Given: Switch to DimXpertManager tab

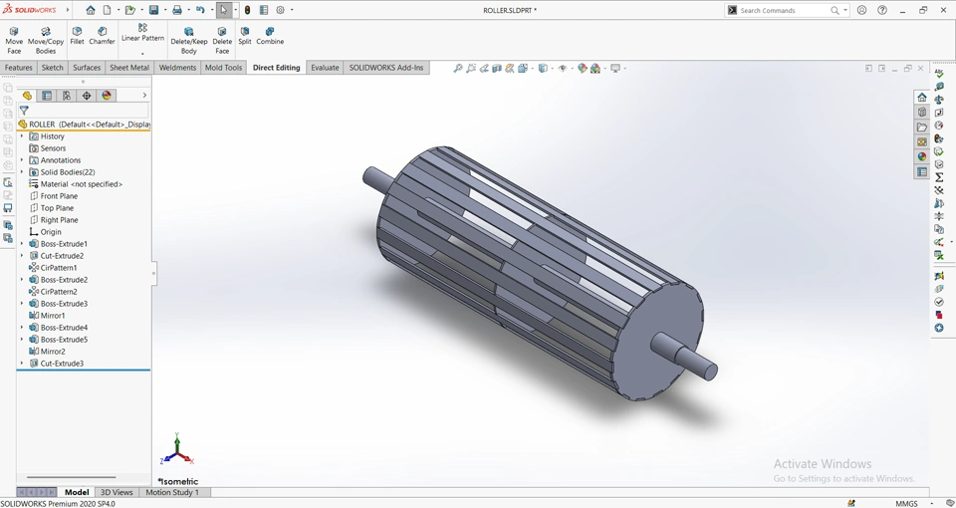Looking at the screenshot, I should (87, 96).
